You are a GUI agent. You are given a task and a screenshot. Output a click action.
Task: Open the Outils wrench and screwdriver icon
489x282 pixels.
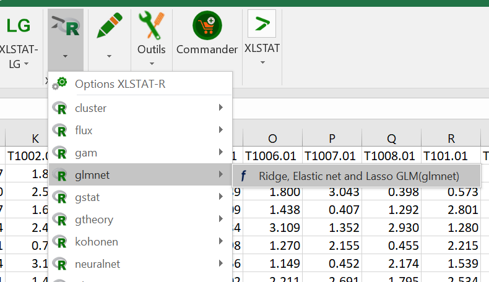pyautogui.click(x=152, y=25)
